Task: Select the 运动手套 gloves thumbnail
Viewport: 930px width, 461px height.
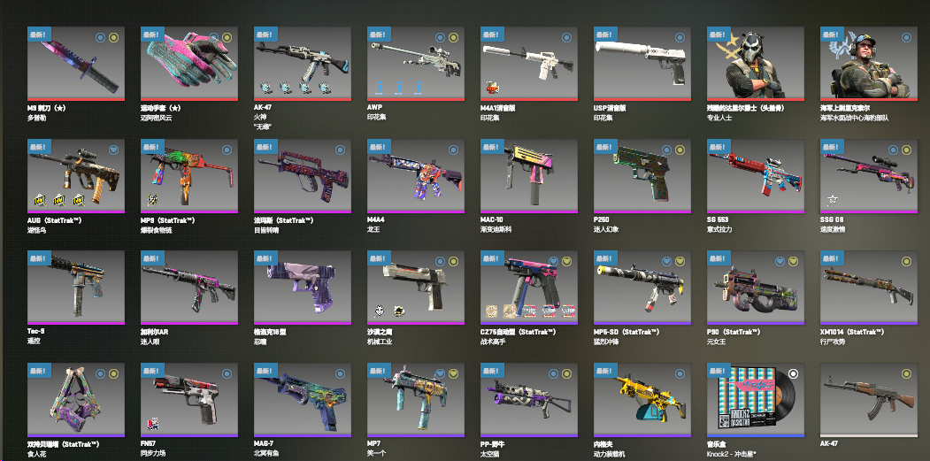Action: (x=189, y=62)
